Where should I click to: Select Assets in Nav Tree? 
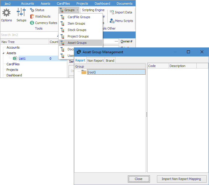click(x=11, y=53)
